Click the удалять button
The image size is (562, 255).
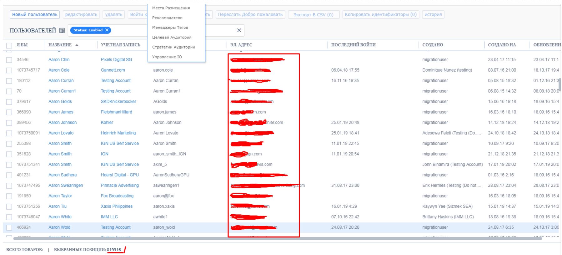(114, 14)
